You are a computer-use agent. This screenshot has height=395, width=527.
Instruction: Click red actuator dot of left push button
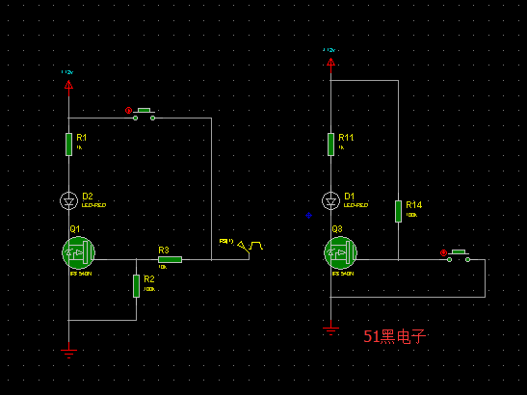pyautogui.click(x=128, y=110)
